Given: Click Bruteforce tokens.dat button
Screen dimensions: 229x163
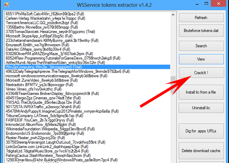Looking at the screenshot, I should tap(201, 31).
